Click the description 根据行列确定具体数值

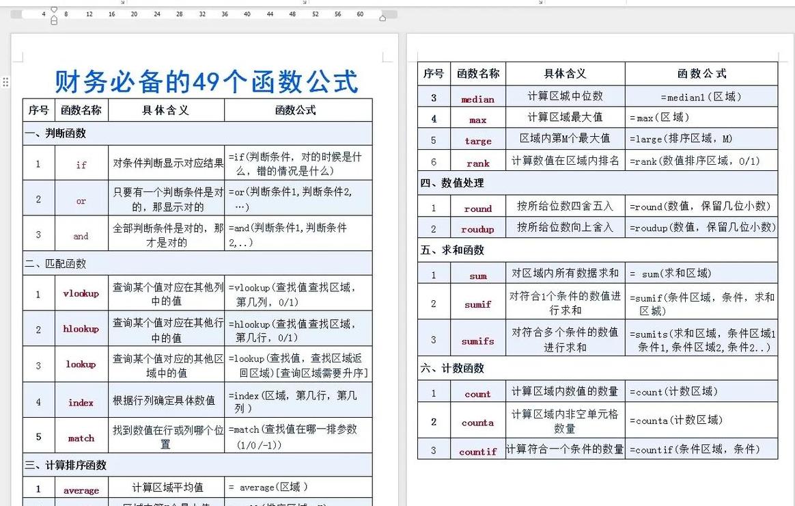pyautogui.click(x=164, y=401)
